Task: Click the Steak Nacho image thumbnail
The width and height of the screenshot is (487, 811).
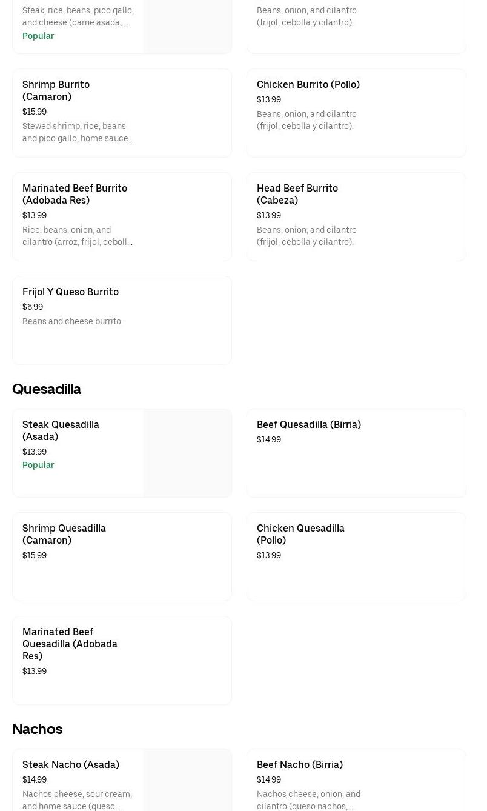Action: (x=187, y=780)
